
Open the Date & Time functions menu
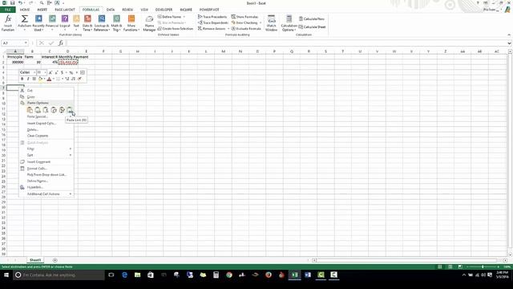pyautogui.click(x=87, y=23)
